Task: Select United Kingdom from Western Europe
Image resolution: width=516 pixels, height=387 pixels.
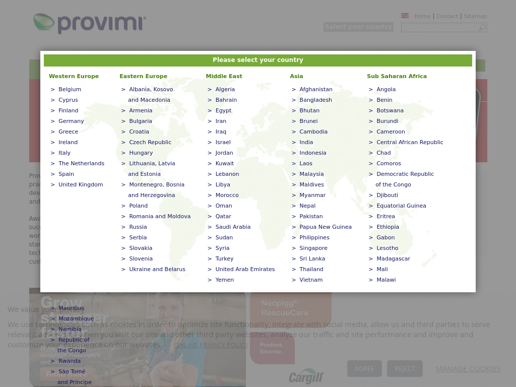Action: click(81, 184)
